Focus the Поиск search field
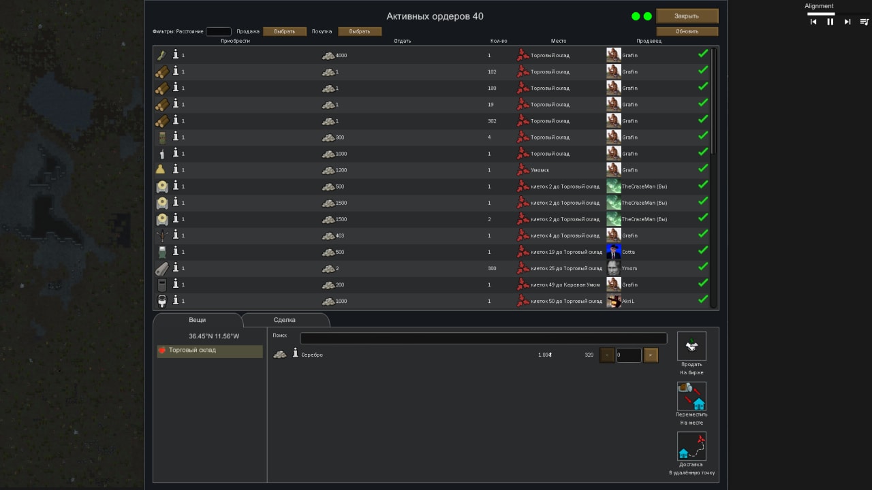 [x=484, y=338]
